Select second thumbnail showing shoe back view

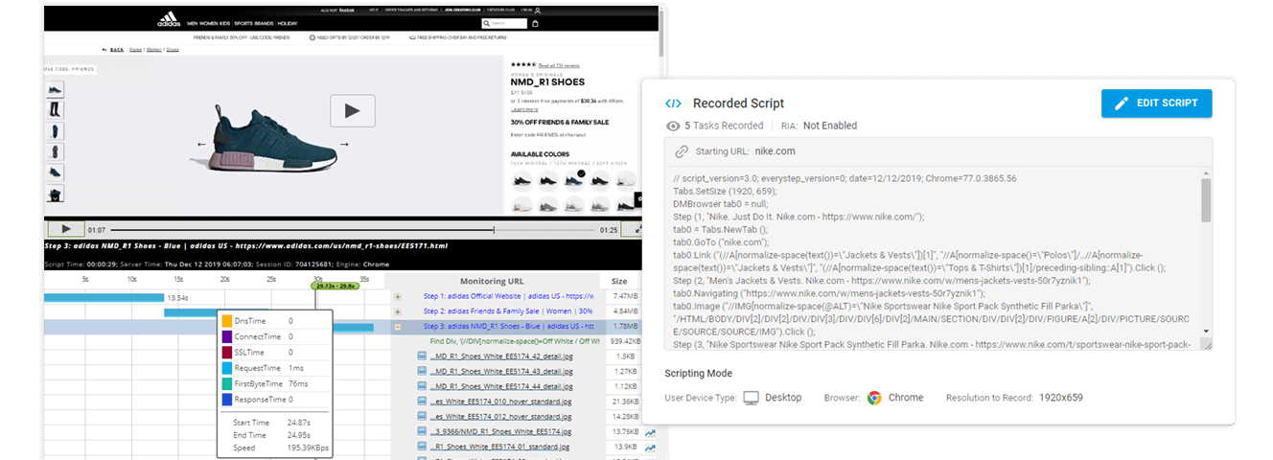click(55, 110)
